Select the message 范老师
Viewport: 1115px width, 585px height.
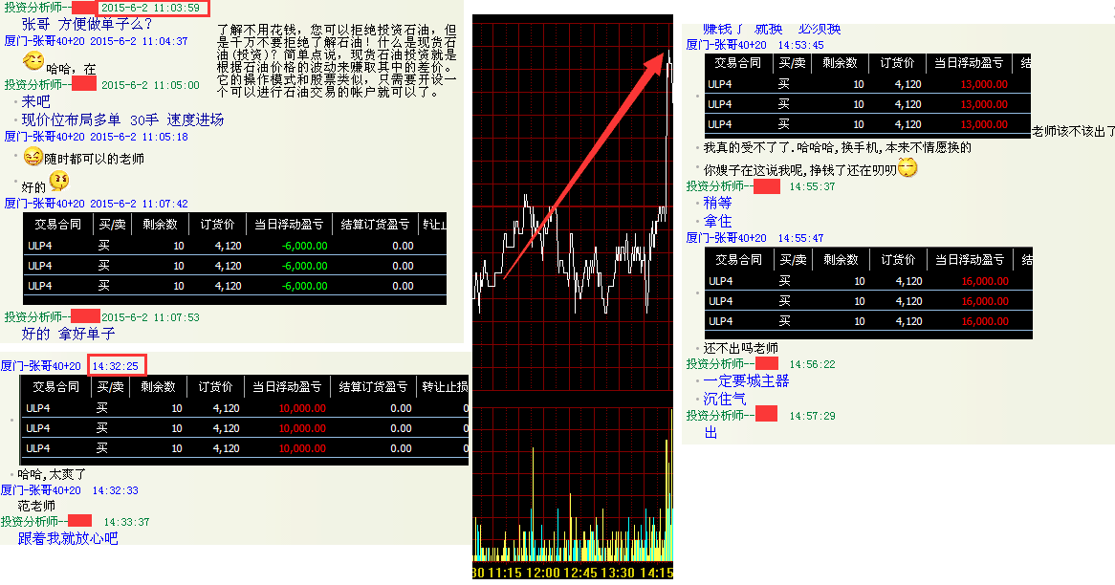click(36, 506)
